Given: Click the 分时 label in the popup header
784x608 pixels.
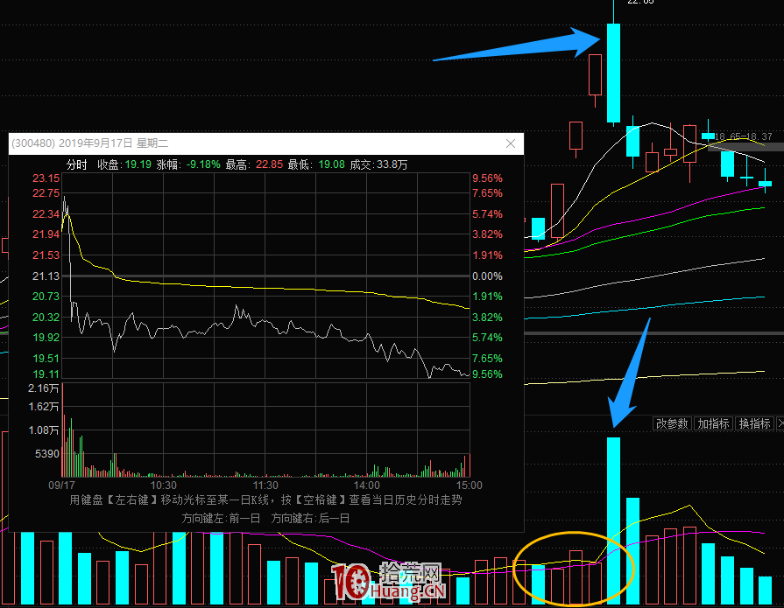Looking at the screenshot, I should 76,164.
